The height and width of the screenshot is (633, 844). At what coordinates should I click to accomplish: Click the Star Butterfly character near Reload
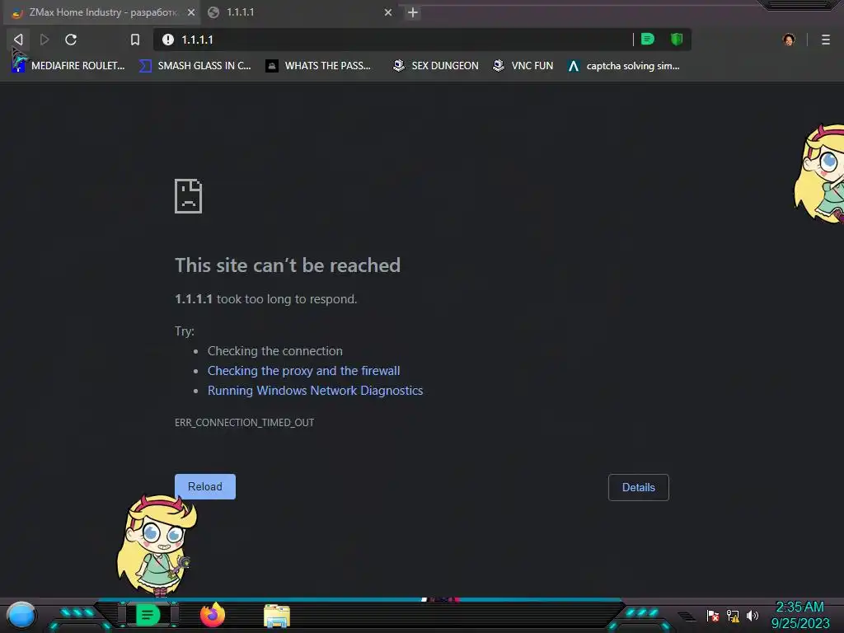(x=157, y=546)
